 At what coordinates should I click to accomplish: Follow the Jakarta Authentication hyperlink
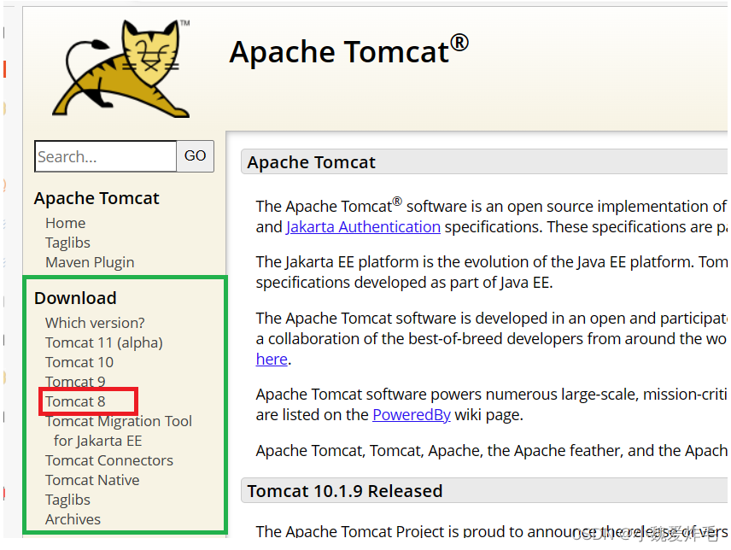363,227
